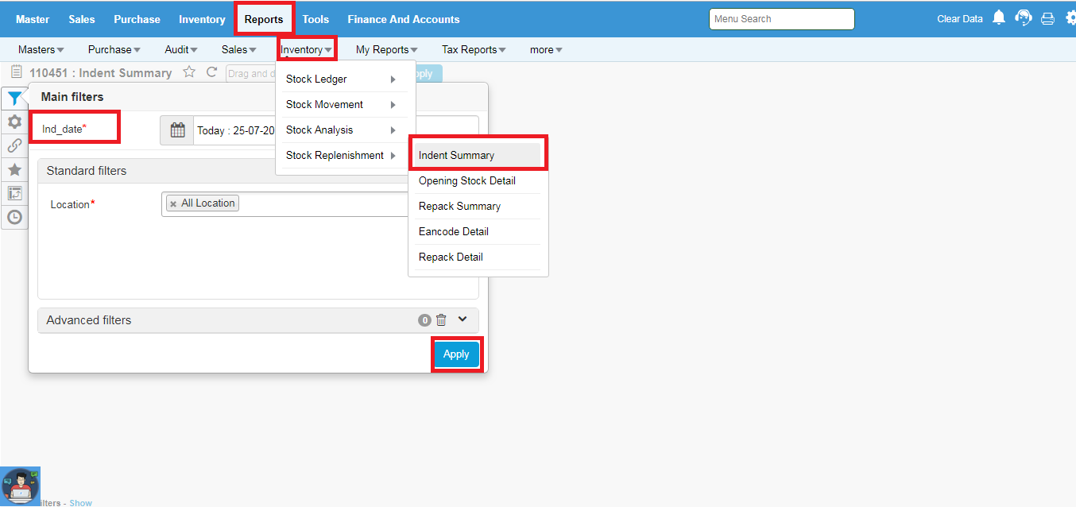Open the calendar date picker

click(x=177, y=130)
